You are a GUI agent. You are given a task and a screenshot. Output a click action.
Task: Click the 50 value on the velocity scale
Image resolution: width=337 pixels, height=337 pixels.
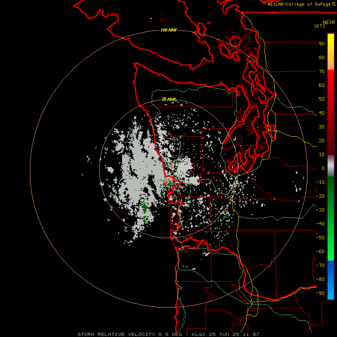[322, 99]
